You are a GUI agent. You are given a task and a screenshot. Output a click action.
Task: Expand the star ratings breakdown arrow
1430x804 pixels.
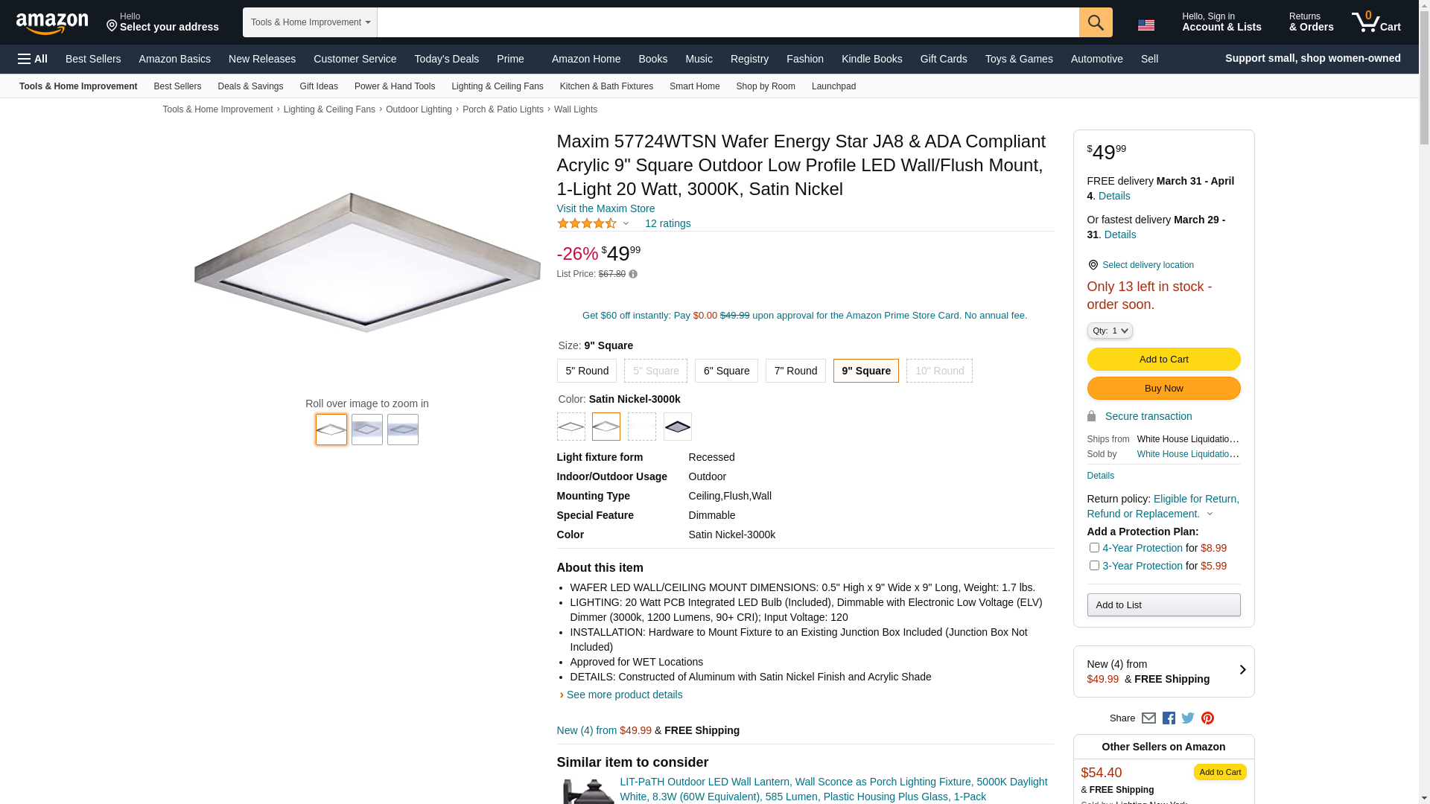(x=626, y=223)
